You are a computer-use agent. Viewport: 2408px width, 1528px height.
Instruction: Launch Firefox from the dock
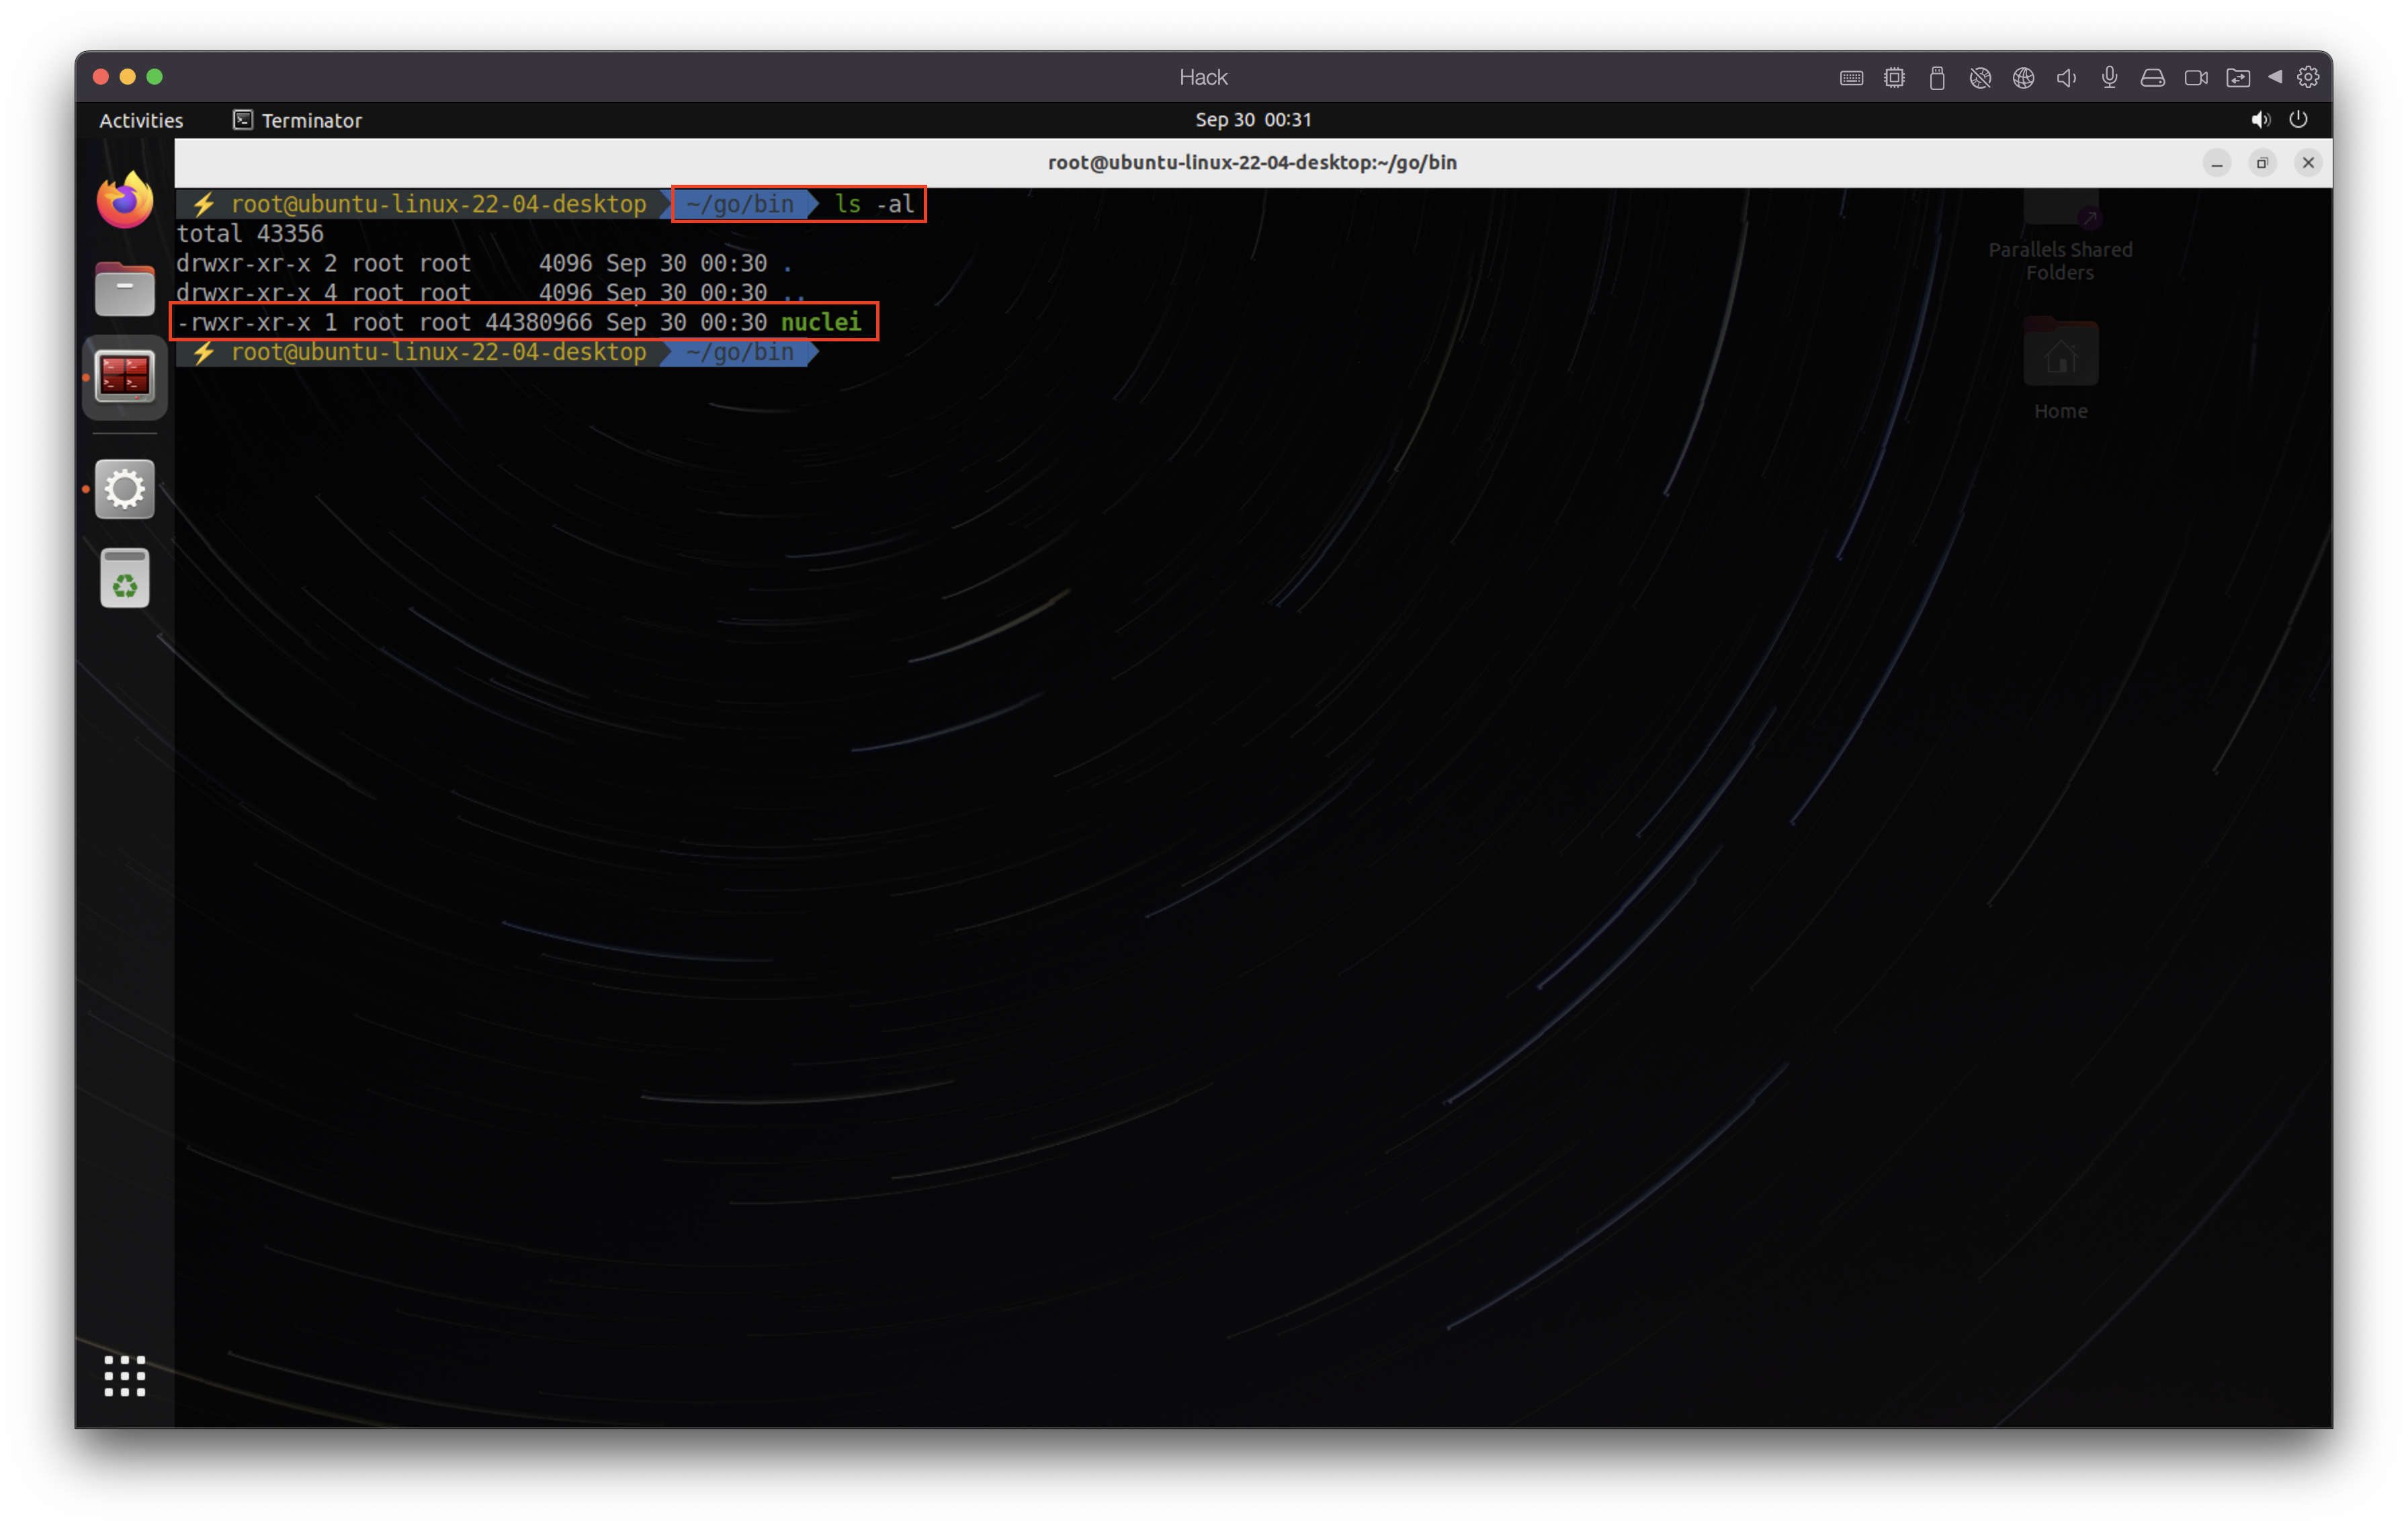125,200
